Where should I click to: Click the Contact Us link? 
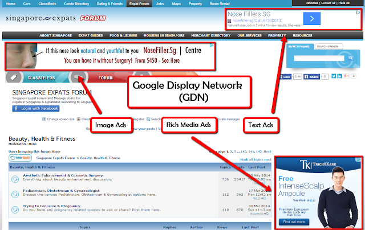328,3
